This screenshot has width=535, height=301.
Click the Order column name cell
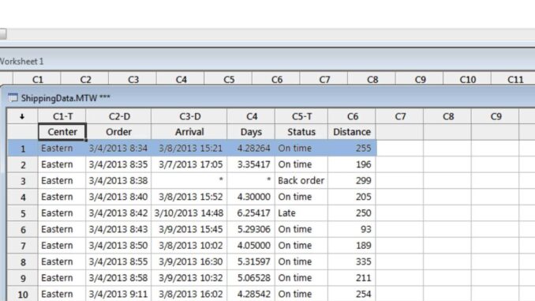(118, 132)
